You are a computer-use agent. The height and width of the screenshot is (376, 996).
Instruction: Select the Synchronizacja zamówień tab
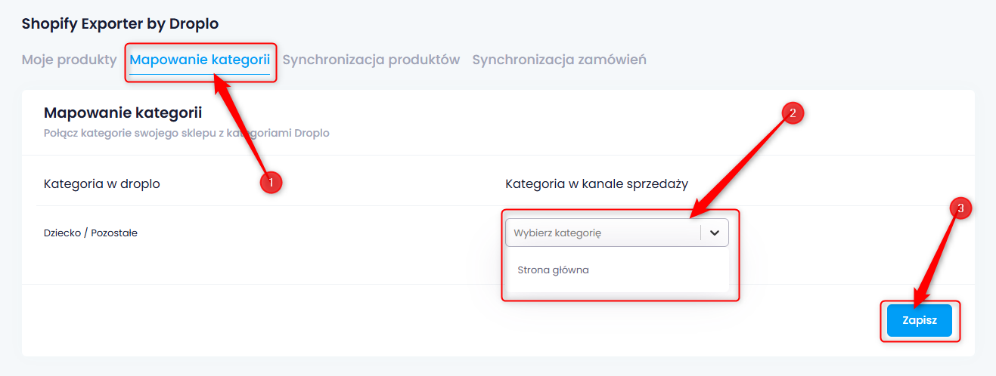click(x=560, y=60)
